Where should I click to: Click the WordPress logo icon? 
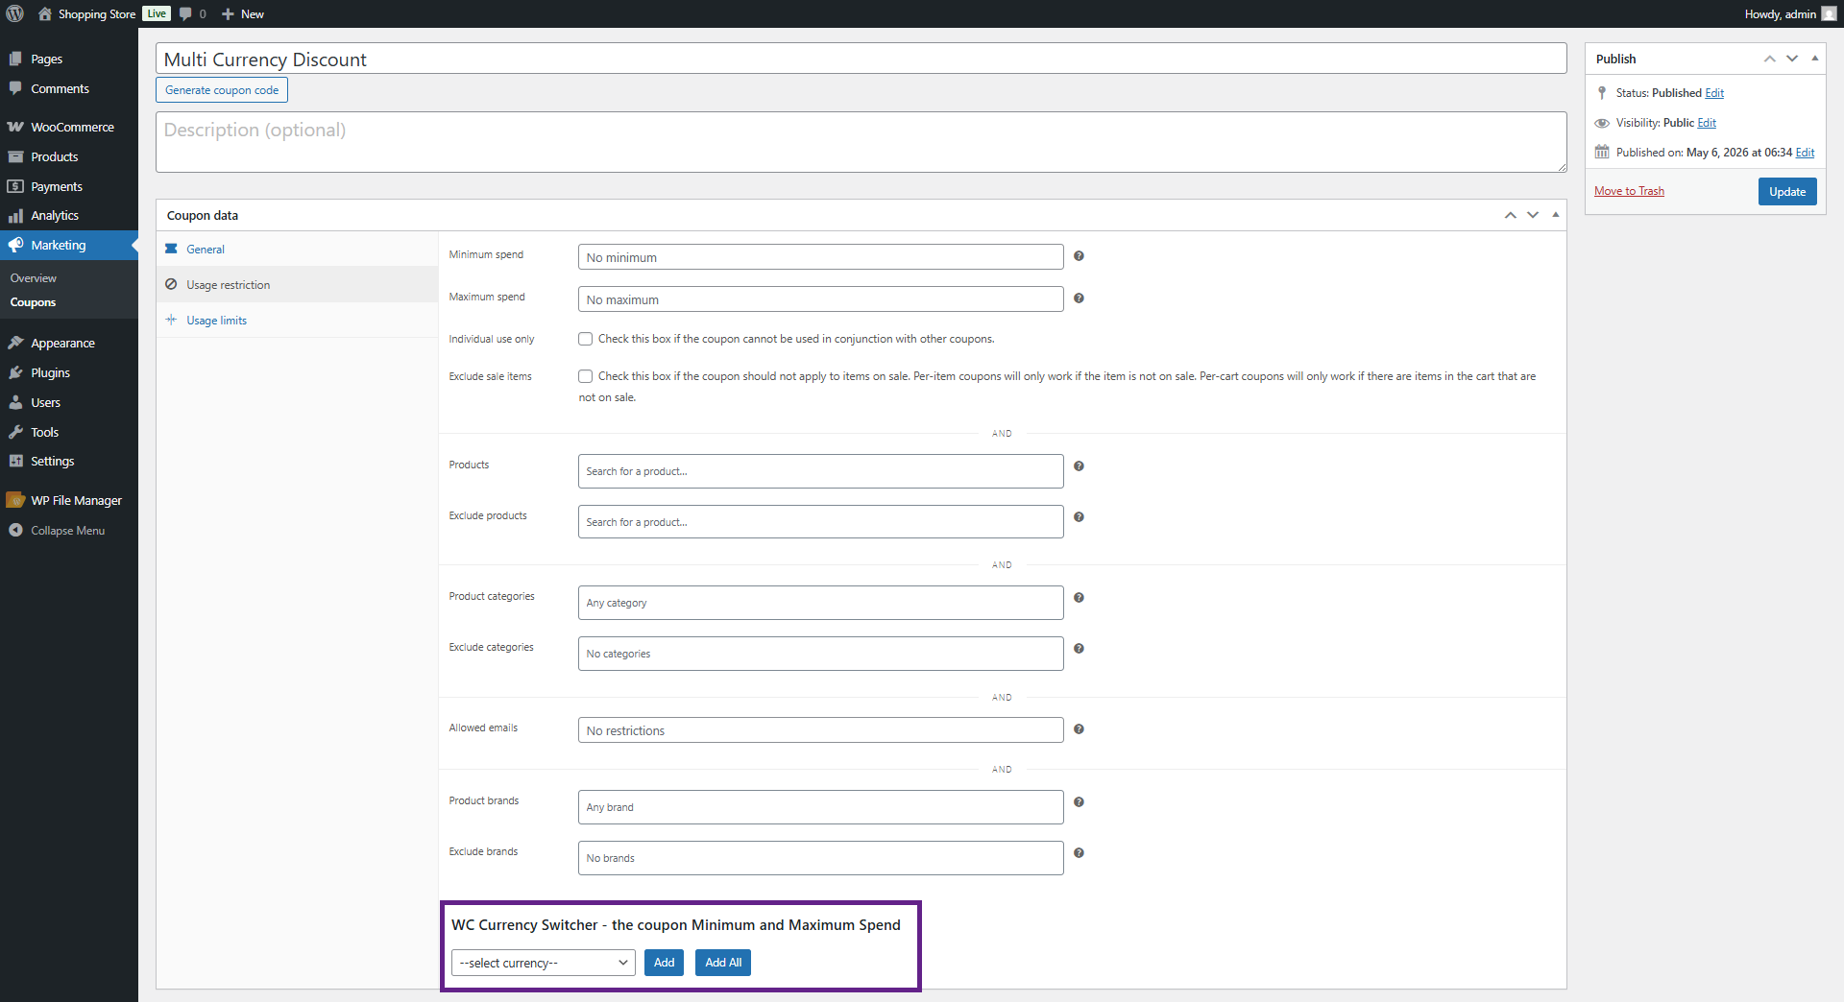14,13
